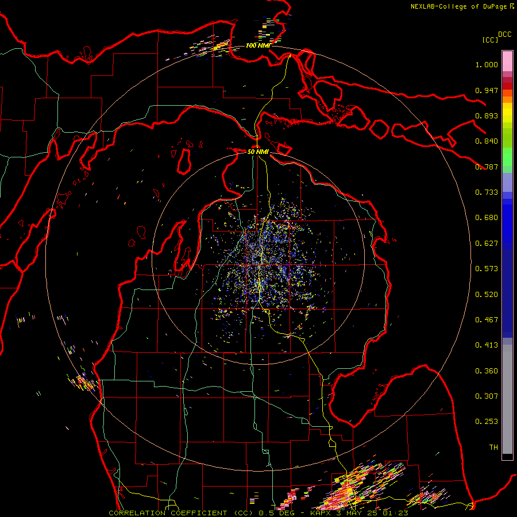517x517 pixels.
Task: Click the bright green segment of the color bar
Action: (507, 157)
